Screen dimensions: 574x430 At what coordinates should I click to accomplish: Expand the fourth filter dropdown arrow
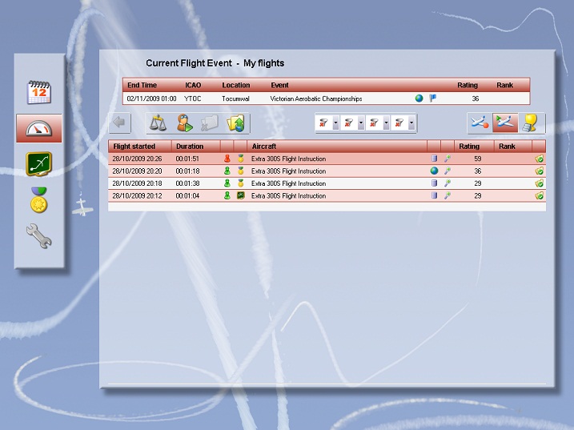coord(412,123)
